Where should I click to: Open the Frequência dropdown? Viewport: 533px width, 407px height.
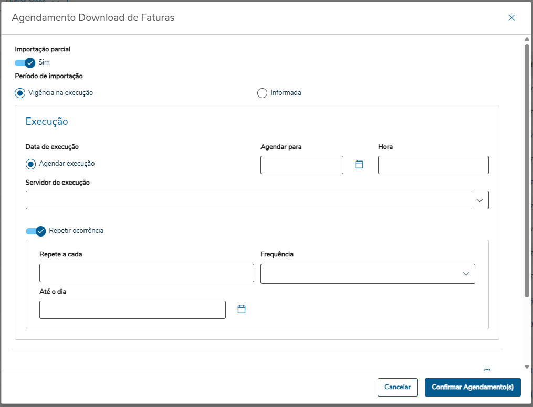tap(368, 274)
